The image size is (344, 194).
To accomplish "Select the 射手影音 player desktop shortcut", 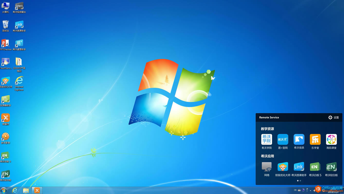I will (5, 138).
